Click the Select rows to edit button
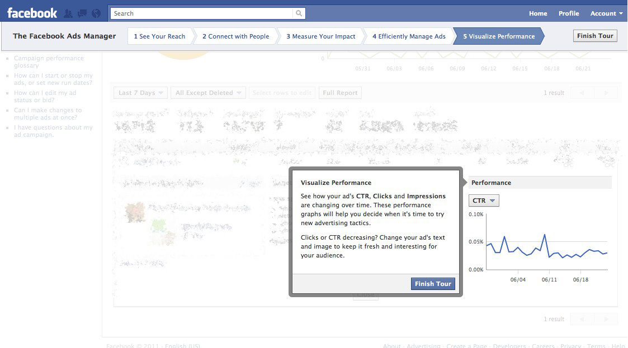This screenshot has width=628, height=348. [x=282, y=93]
